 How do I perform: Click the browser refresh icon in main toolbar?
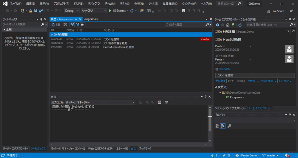click(x=132, y=11)
